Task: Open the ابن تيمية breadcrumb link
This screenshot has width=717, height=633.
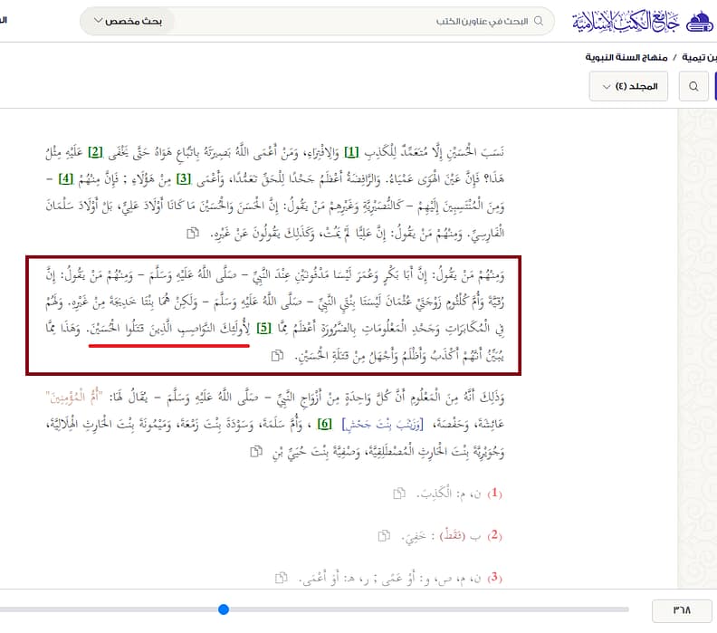Action: tap(699, 57)
